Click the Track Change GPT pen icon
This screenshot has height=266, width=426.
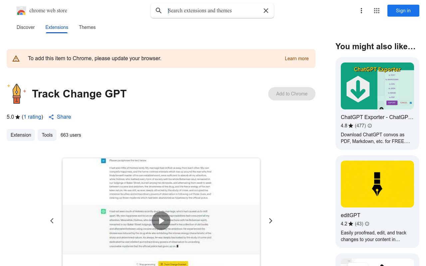pyautogui.click(x=17, y=94)
